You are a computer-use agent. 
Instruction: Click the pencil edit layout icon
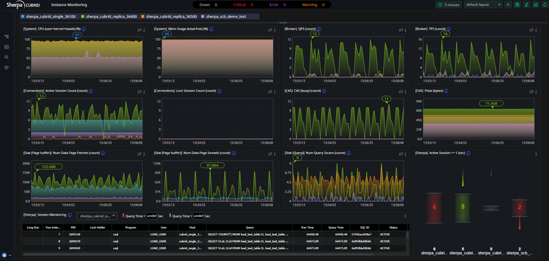[x=526, y=5]
